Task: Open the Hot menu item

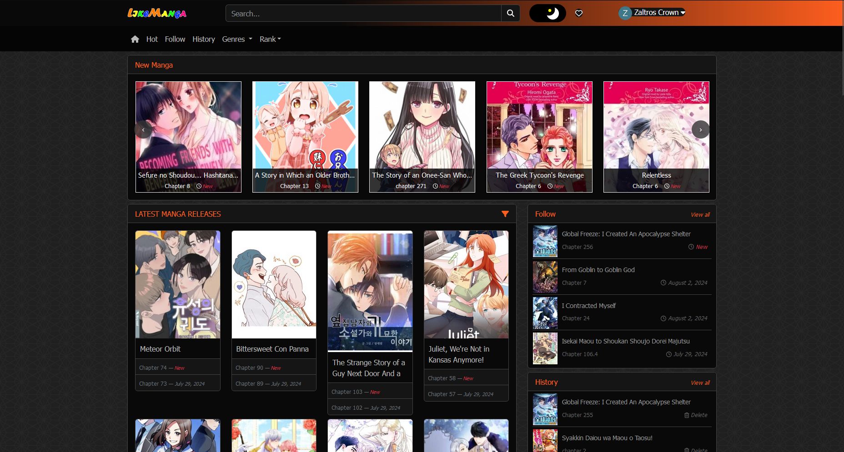Action: point(152,39)
